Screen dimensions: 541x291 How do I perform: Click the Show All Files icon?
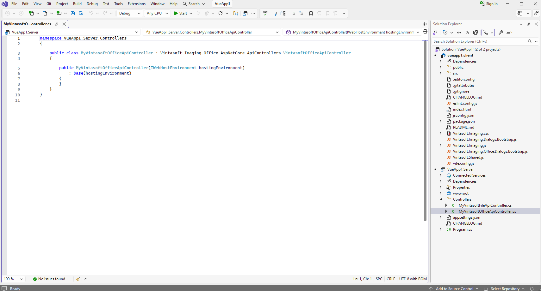(x=476, y=33)
